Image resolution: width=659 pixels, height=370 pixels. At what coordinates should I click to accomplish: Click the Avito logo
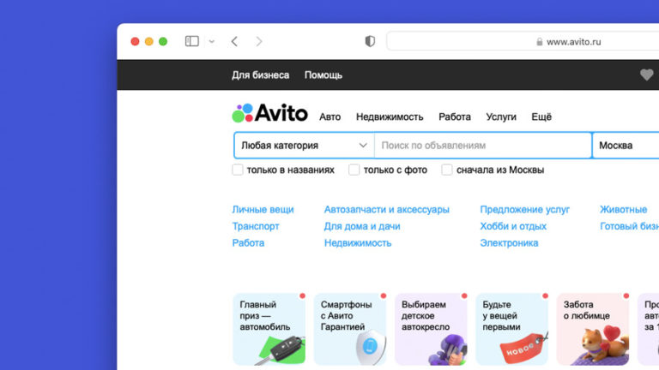click(x=269, y=113)
